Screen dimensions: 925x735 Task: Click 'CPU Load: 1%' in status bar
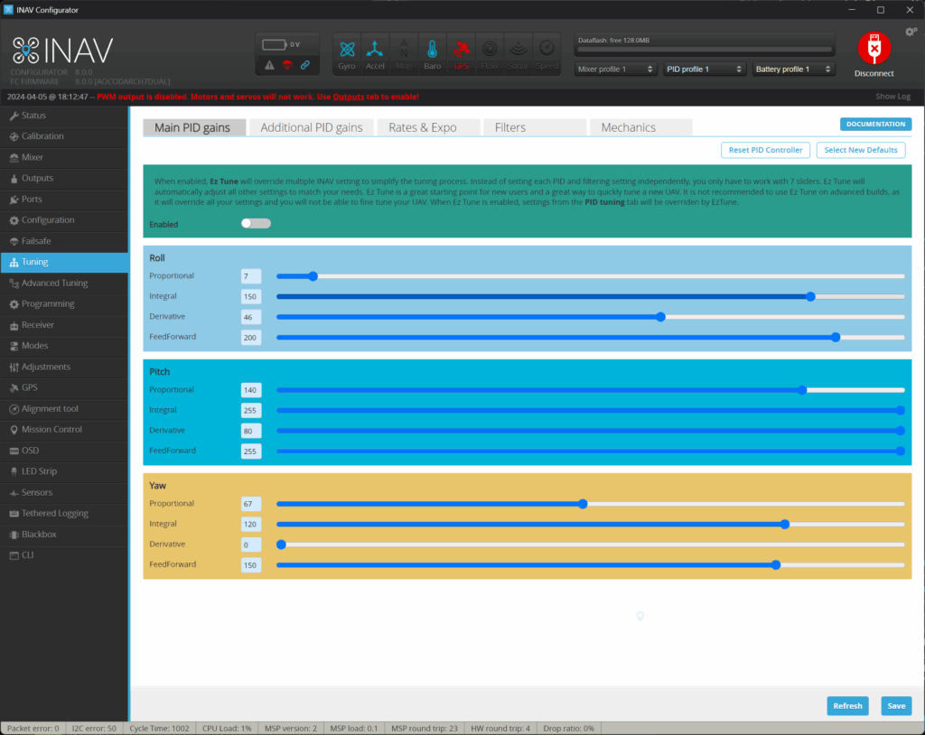(x=227, y=729)
